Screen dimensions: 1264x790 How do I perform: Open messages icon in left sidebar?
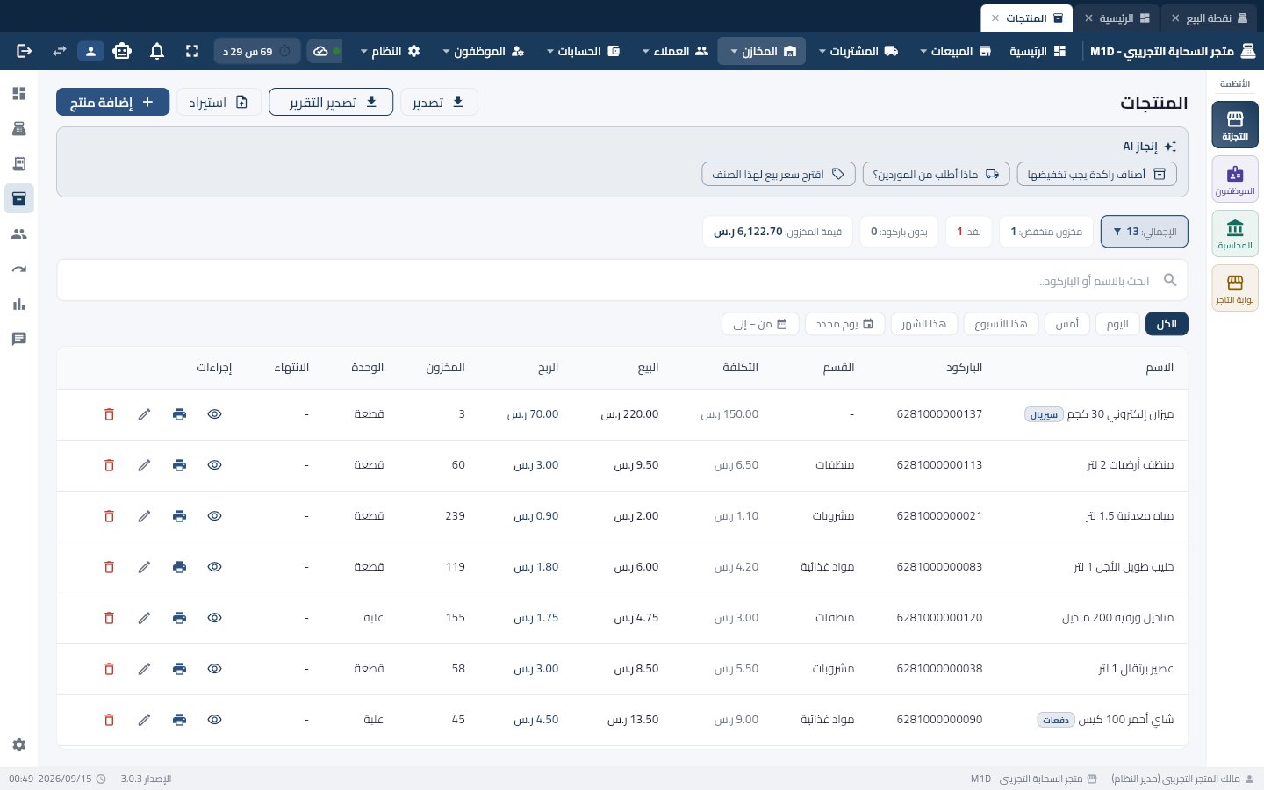19,339
